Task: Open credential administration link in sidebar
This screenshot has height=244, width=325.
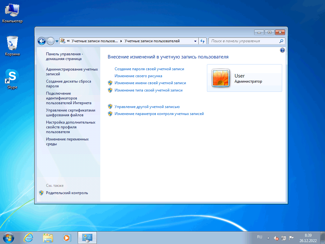Action: coord(72,71)
